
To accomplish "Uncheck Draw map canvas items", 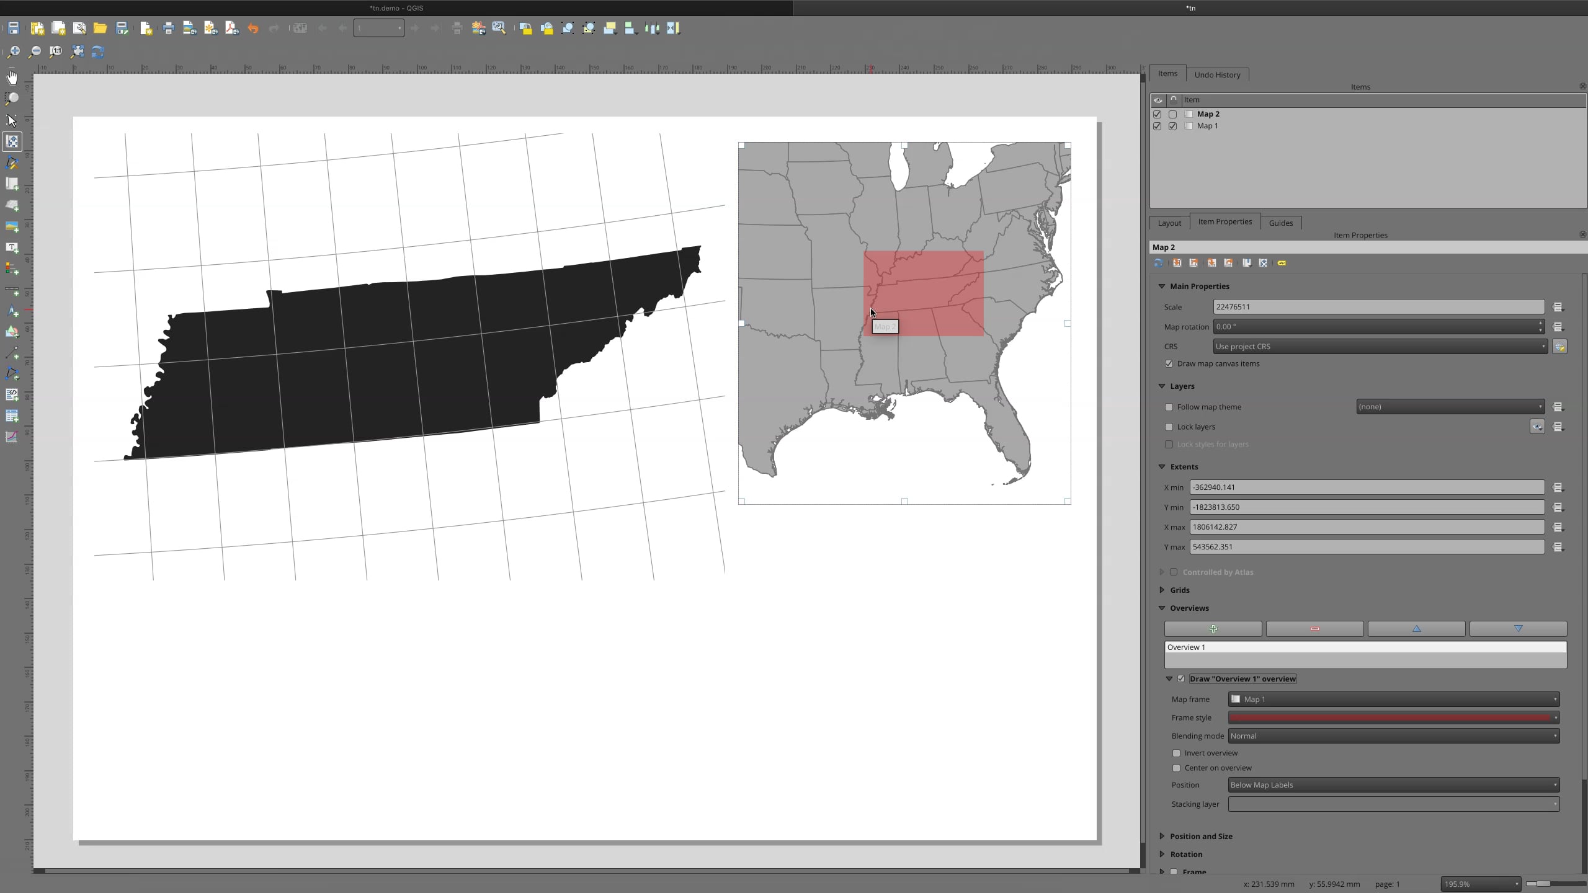I will (1169, 363).
